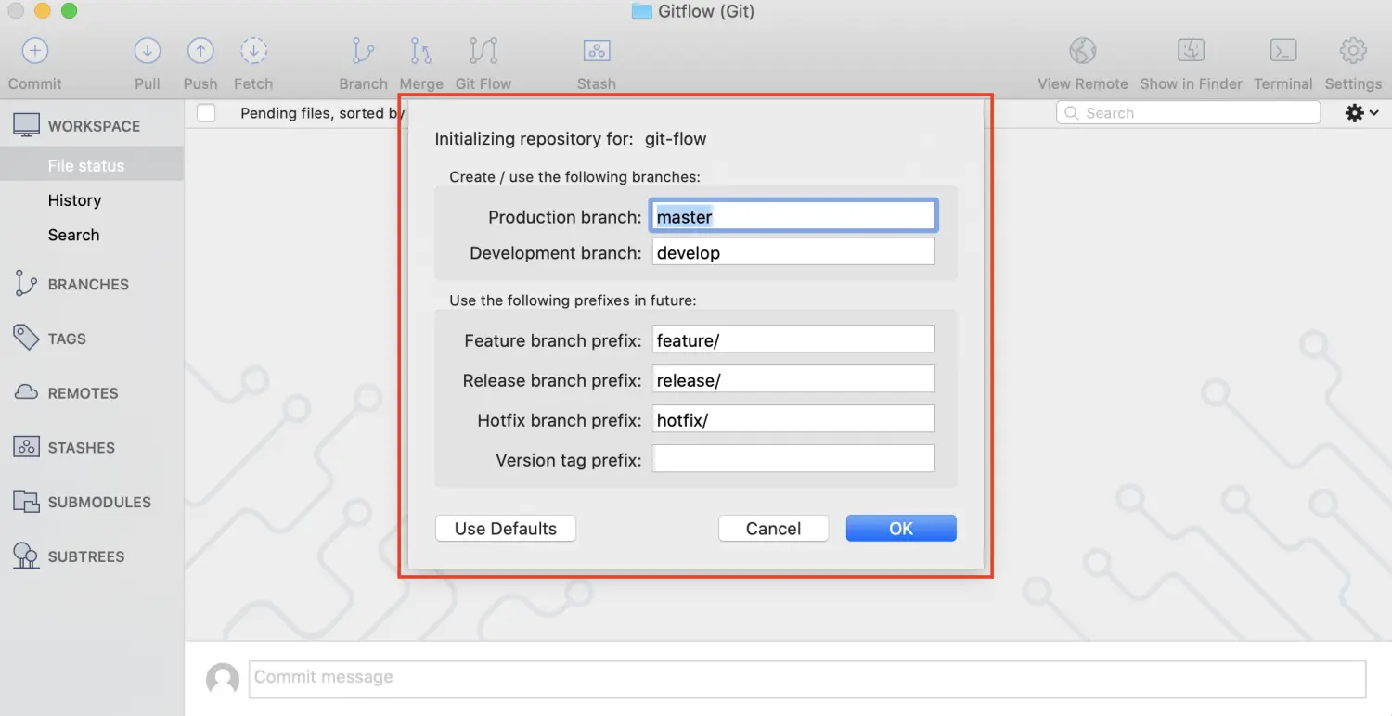Image resolution: width=1392 pixels, height=716 pixels.
Task: Click the green window zoom button
Action: 69,12
